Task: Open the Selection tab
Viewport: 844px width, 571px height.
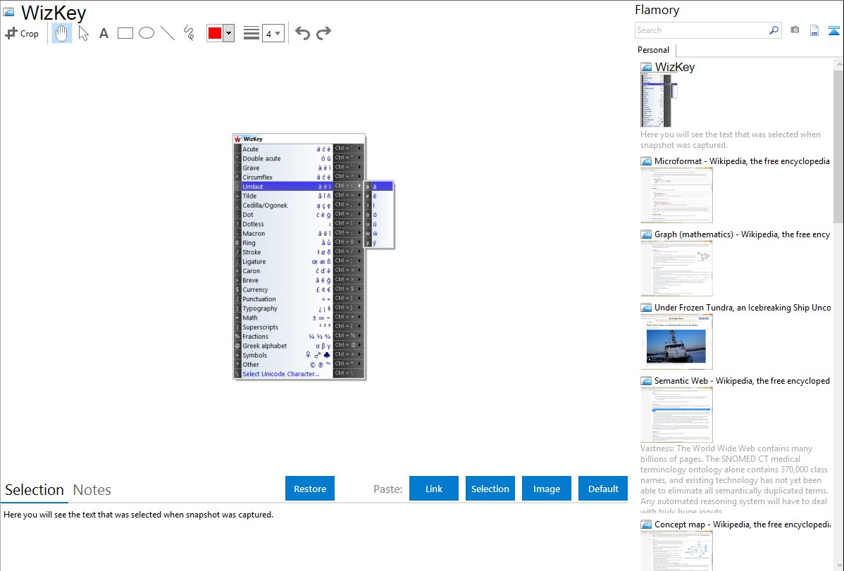Action: tap(35, 490)
